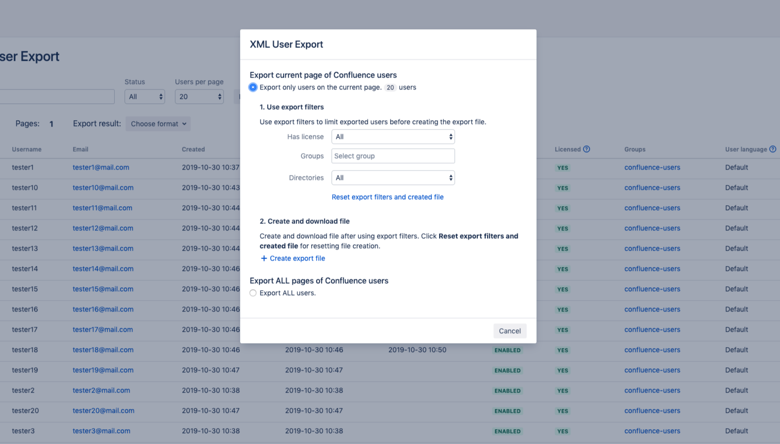The height and width of the screenshot is (444, 780).
Task: Click the 20 users count badge
Action: pos(390,88)
